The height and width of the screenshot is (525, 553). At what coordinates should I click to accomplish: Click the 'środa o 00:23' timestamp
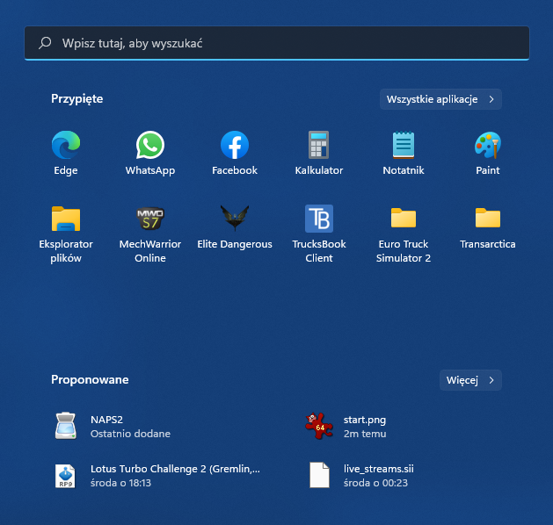point(375,483)
